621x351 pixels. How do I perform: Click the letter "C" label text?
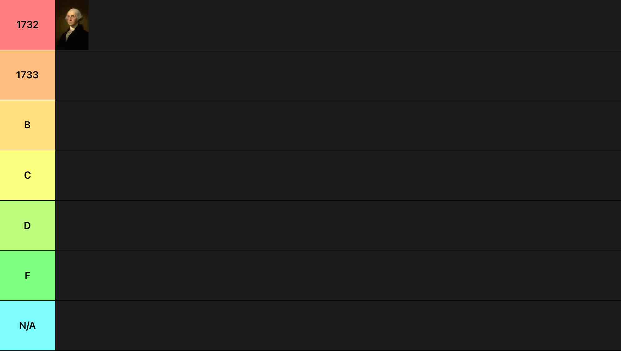tap(27, 175)
